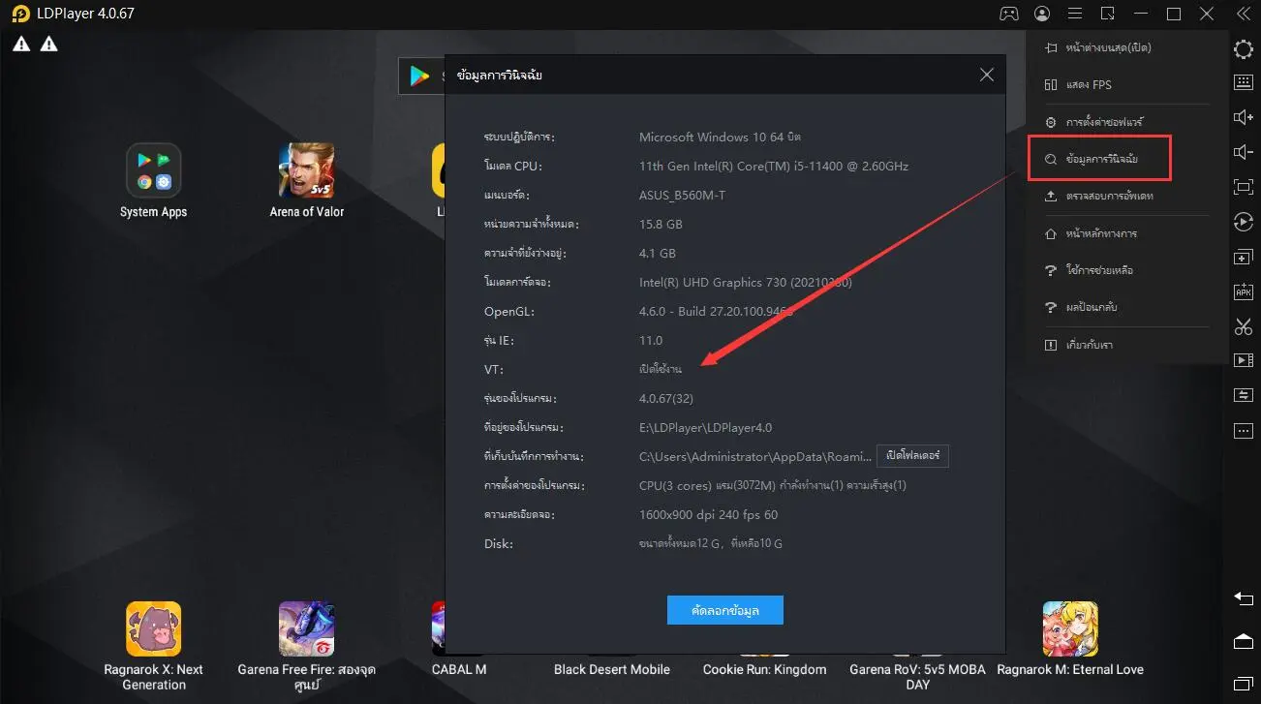The image size is (1261, 704).
Task: Click the free memory value 4.1 GB
Action: click(657, 254)
